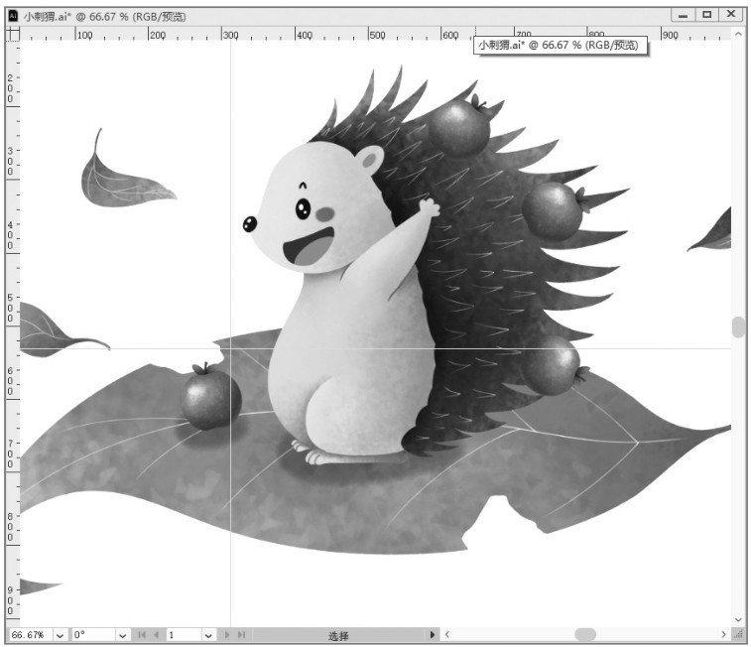751x647 pixels.
Task: Click the vertical scrollbar thumb
Action: click(737, 326)
